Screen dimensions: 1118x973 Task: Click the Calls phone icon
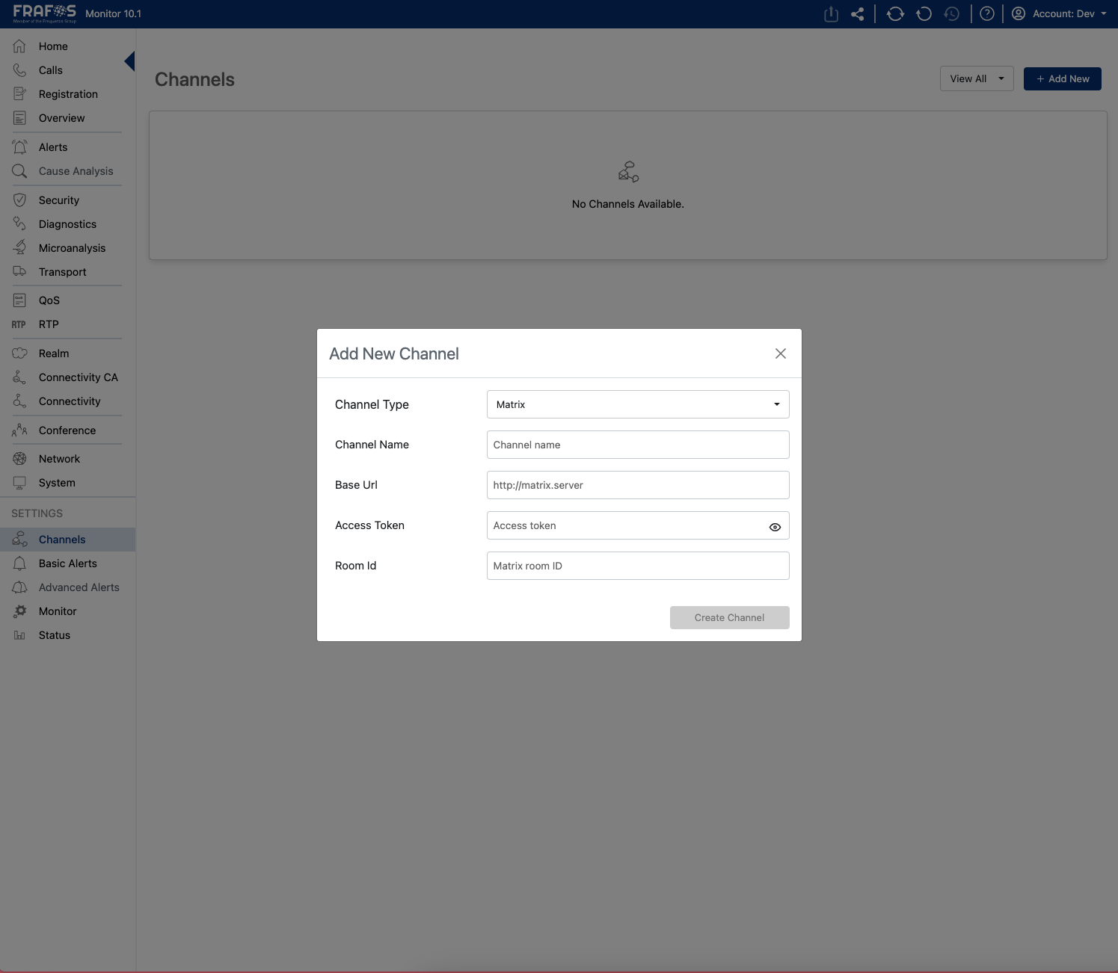point(19,70)
